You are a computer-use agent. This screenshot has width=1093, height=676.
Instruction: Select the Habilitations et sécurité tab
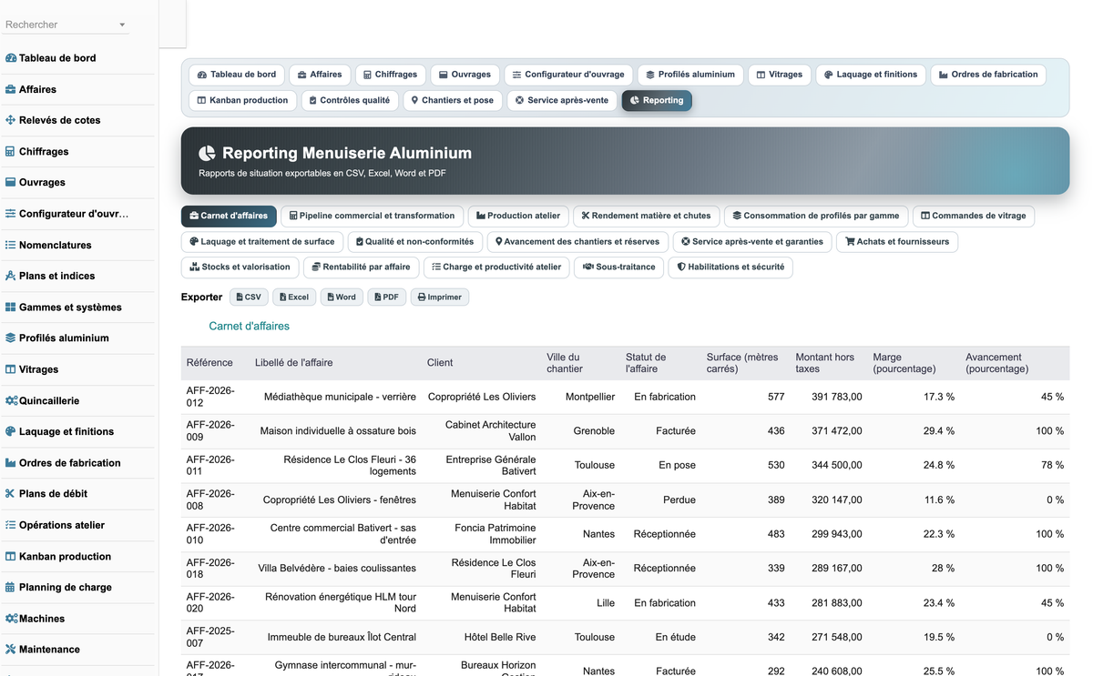click(x=730, y=267)
